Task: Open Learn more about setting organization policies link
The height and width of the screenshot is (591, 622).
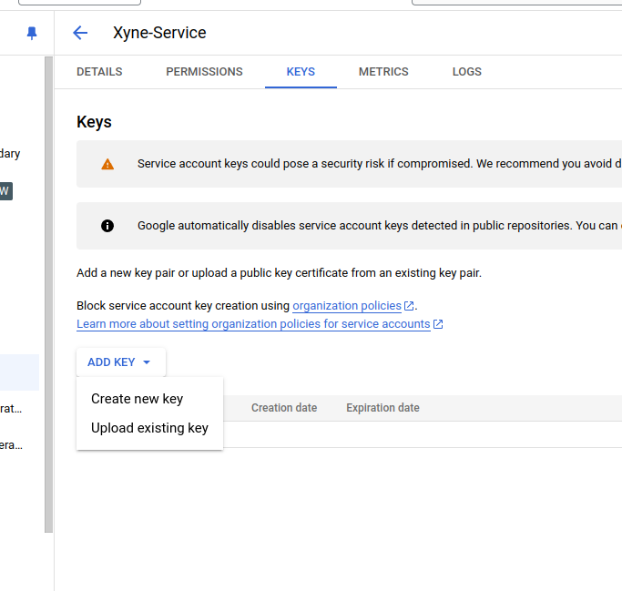Action: click(253, 324)
